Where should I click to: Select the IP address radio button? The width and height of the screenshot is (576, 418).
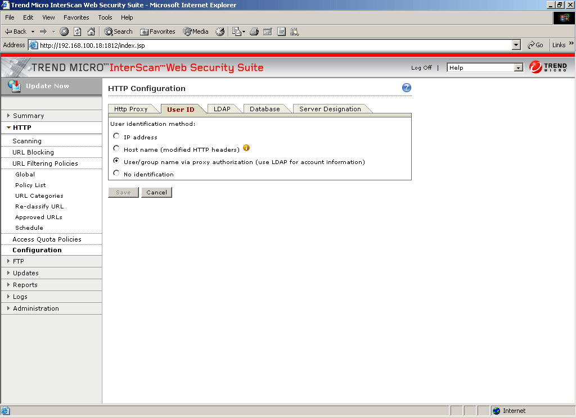[116, 136]
